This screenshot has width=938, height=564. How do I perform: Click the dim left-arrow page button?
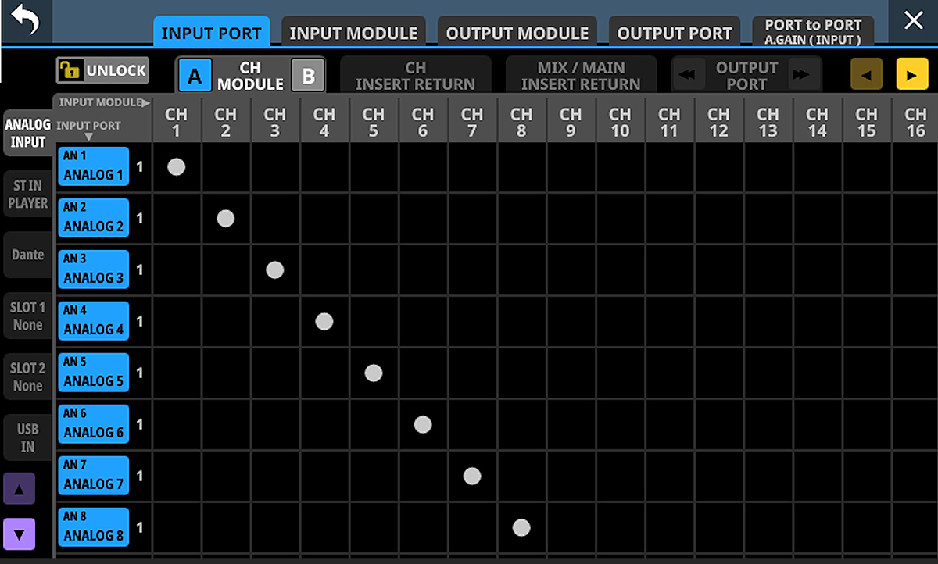tap(867, 74)
